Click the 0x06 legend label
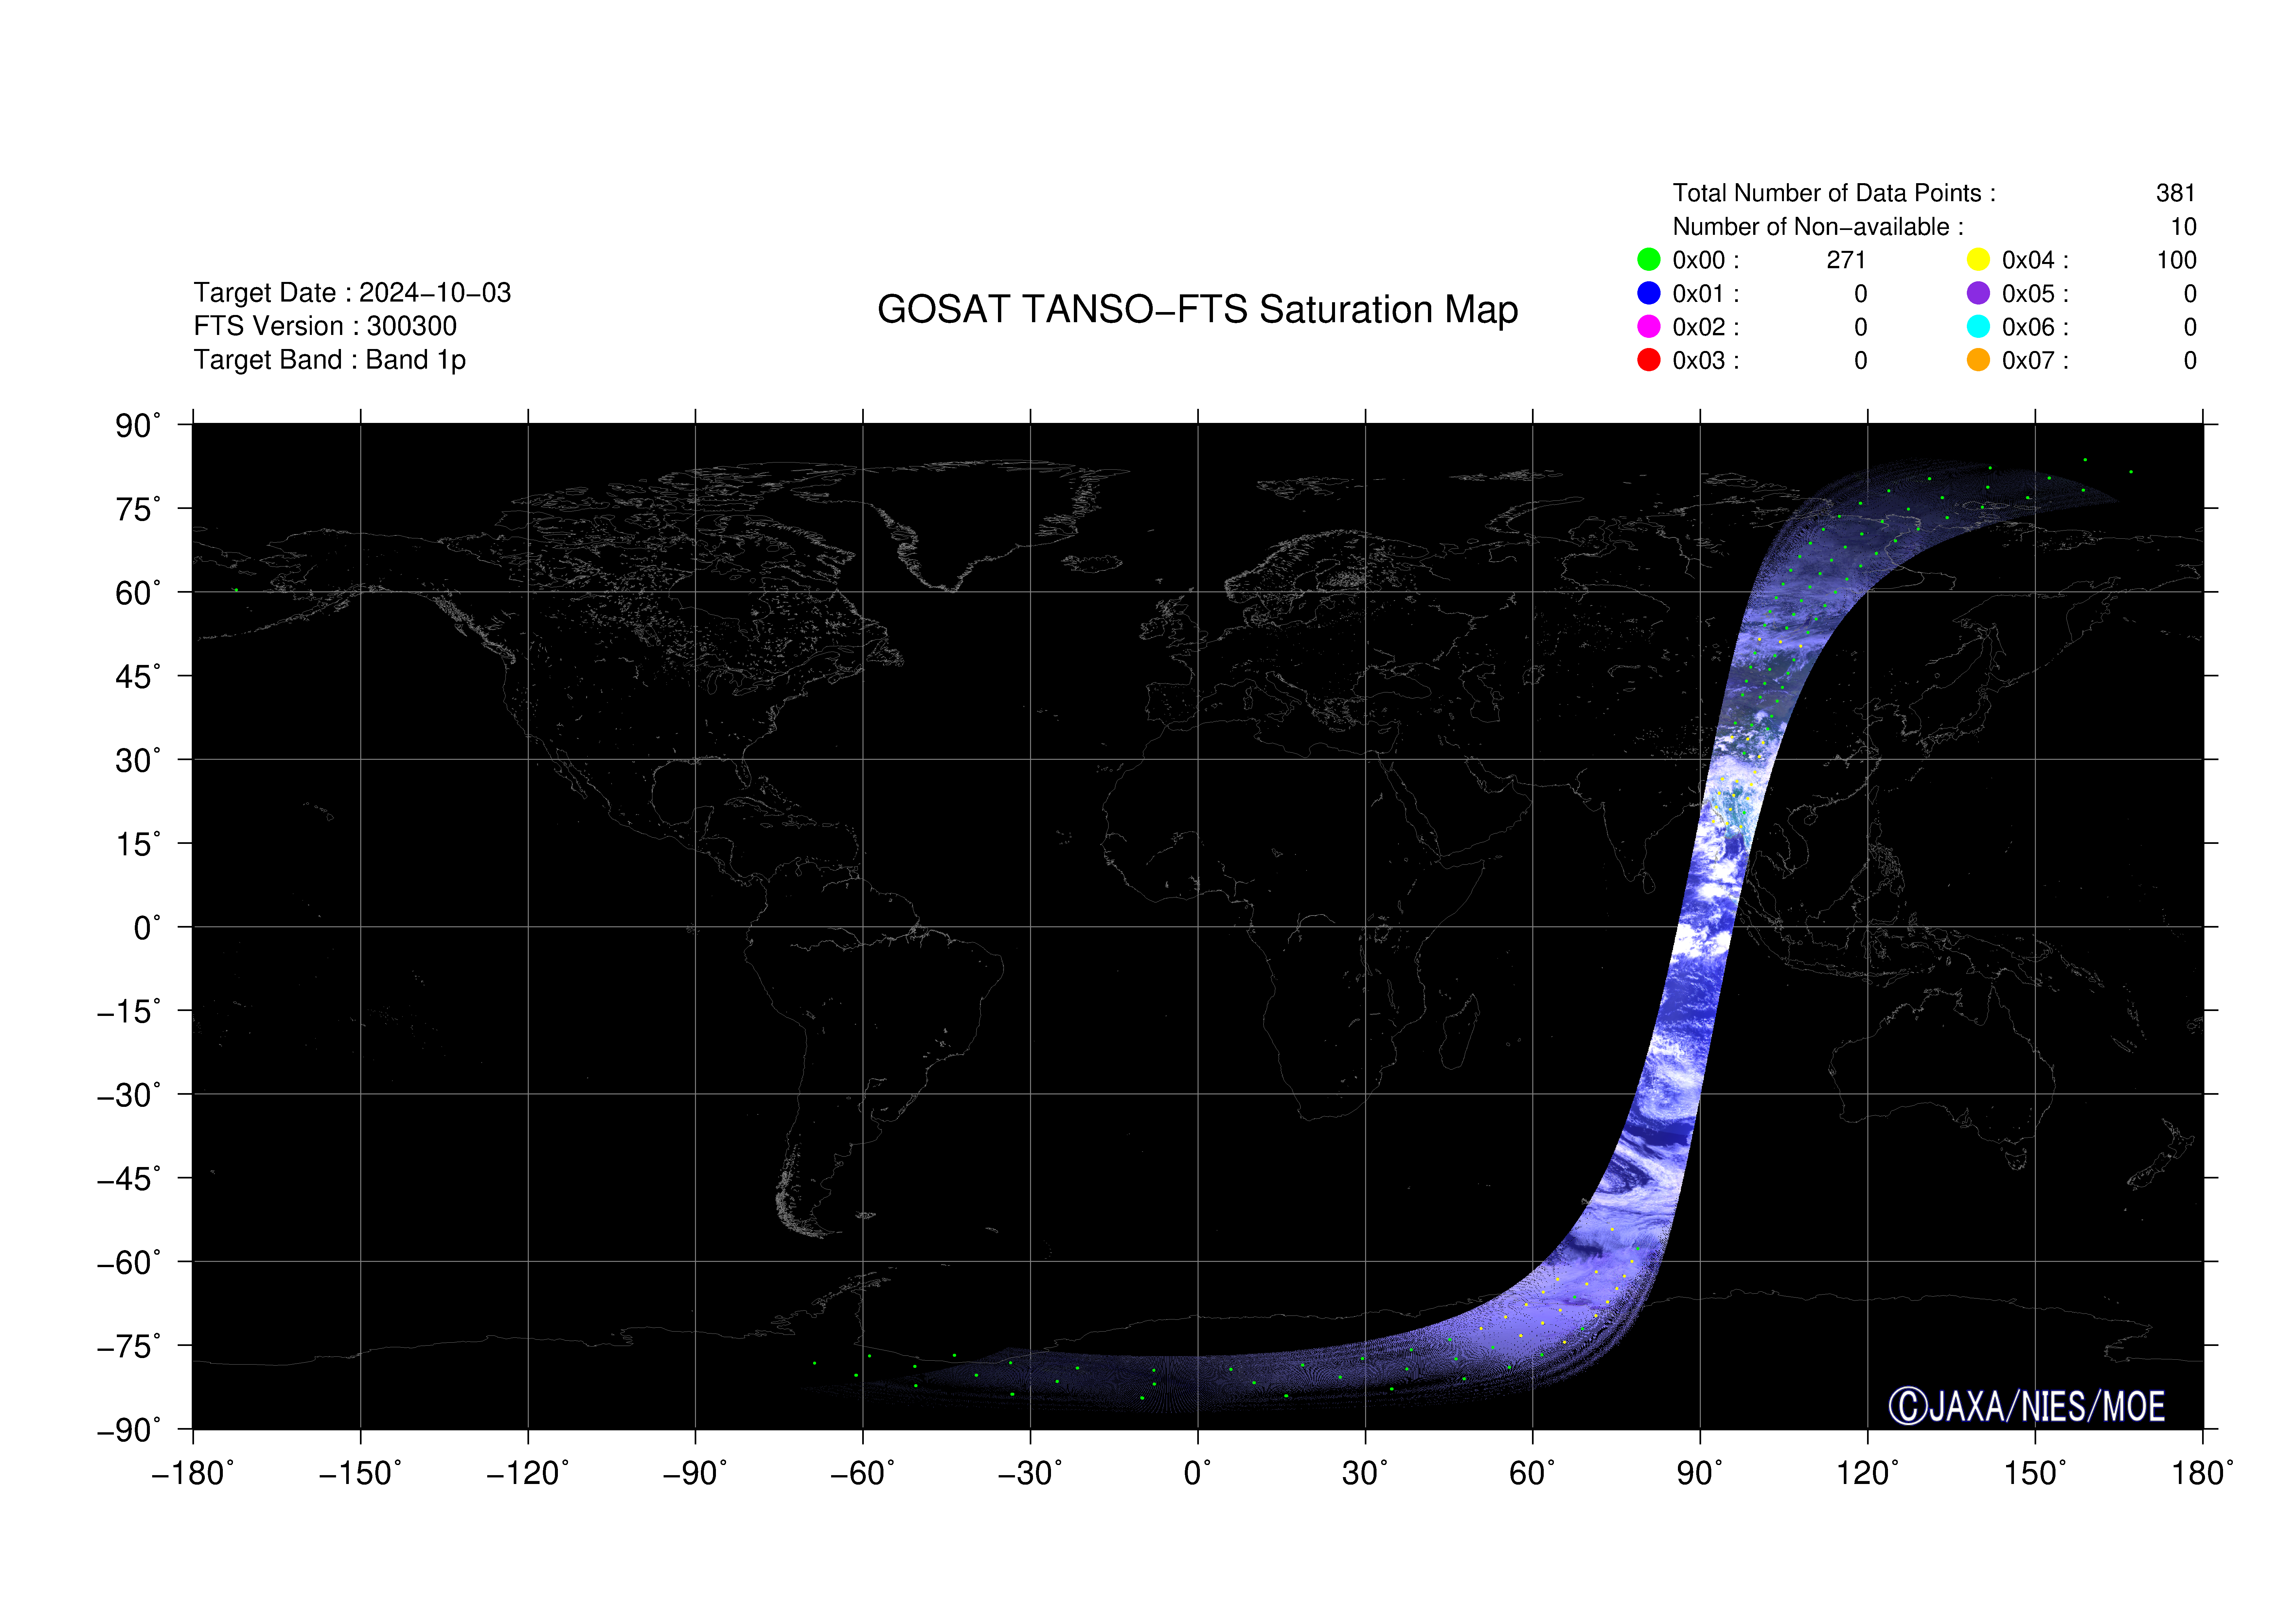The image size is (2296, 1622). pos(2035,327)
